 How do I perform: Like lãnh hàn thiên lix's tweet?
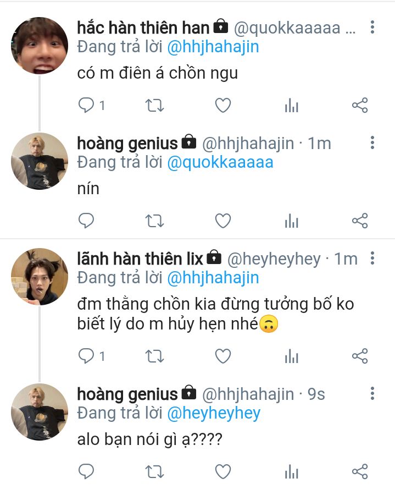(x=222, y=356)
